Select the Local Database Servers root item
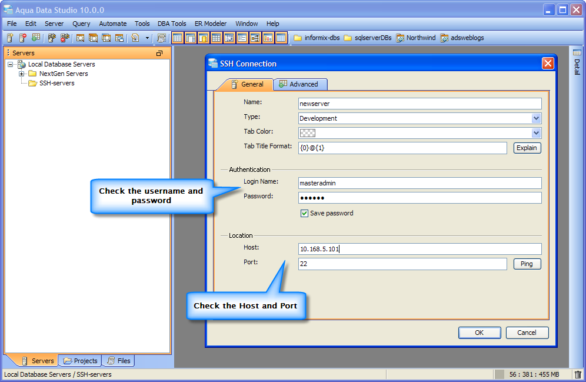This screenshot has width=586, height=382. (62, 64)
